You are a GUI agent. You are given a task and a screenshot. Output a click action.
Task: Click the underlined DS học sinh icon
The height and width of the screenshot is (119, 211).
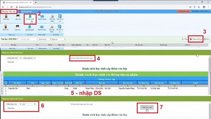click(x=30, y=27)
